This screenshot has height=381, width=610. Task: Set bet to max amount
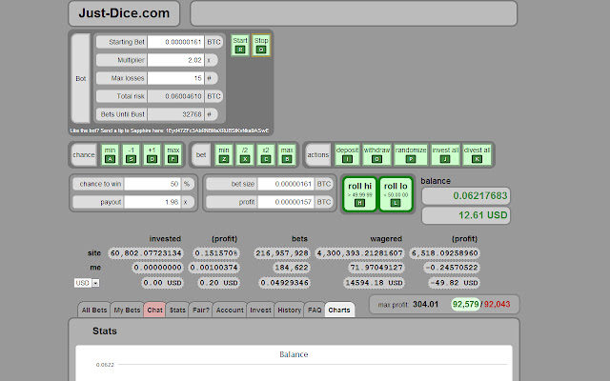click(x=287, y=154)
